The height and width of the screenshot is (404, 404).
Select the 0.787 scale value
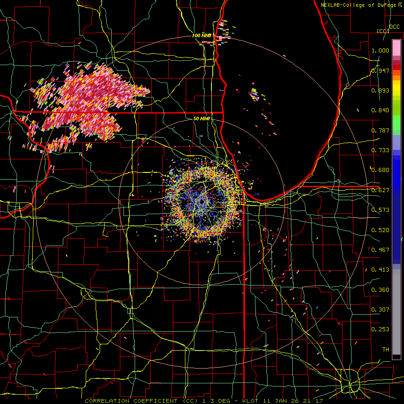(x=380, y=130)
